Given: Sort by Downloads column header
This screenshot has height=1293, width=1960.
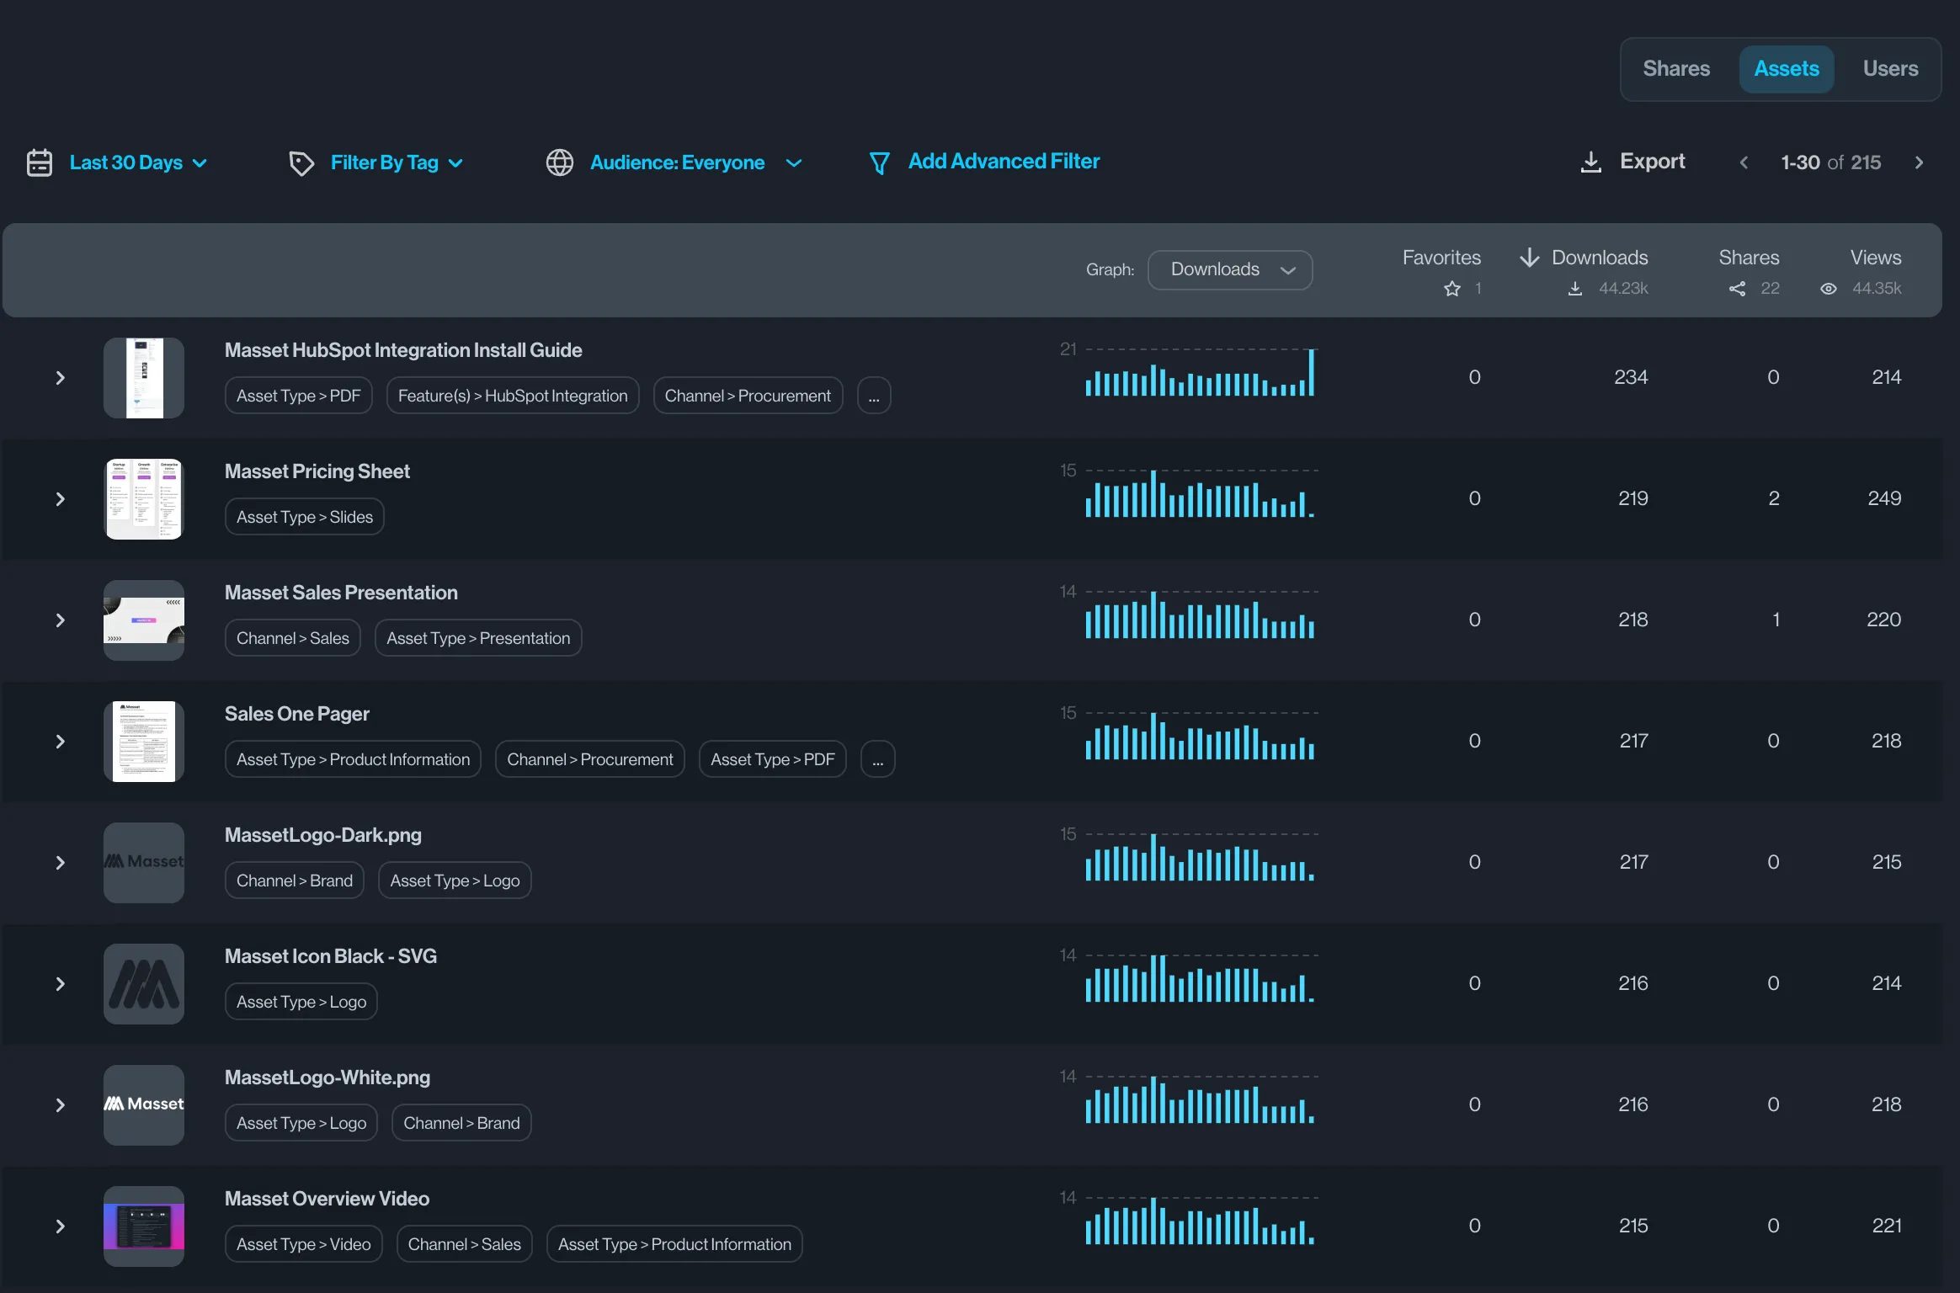Looking at the screenshot, I should click(x=1599, y=258).
